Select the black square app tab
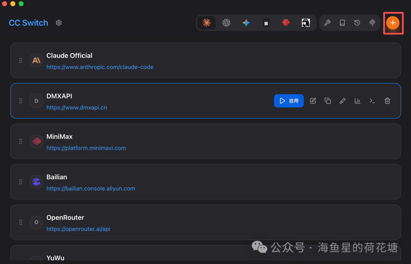 (266, 23)
